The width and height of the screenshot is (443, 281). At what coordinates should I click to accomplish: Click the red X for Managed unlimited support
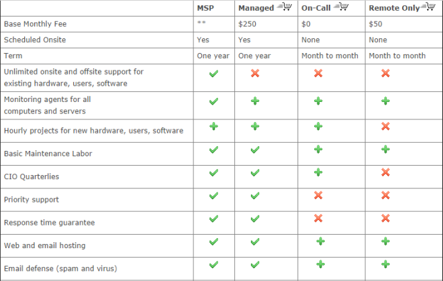(255, 73)
